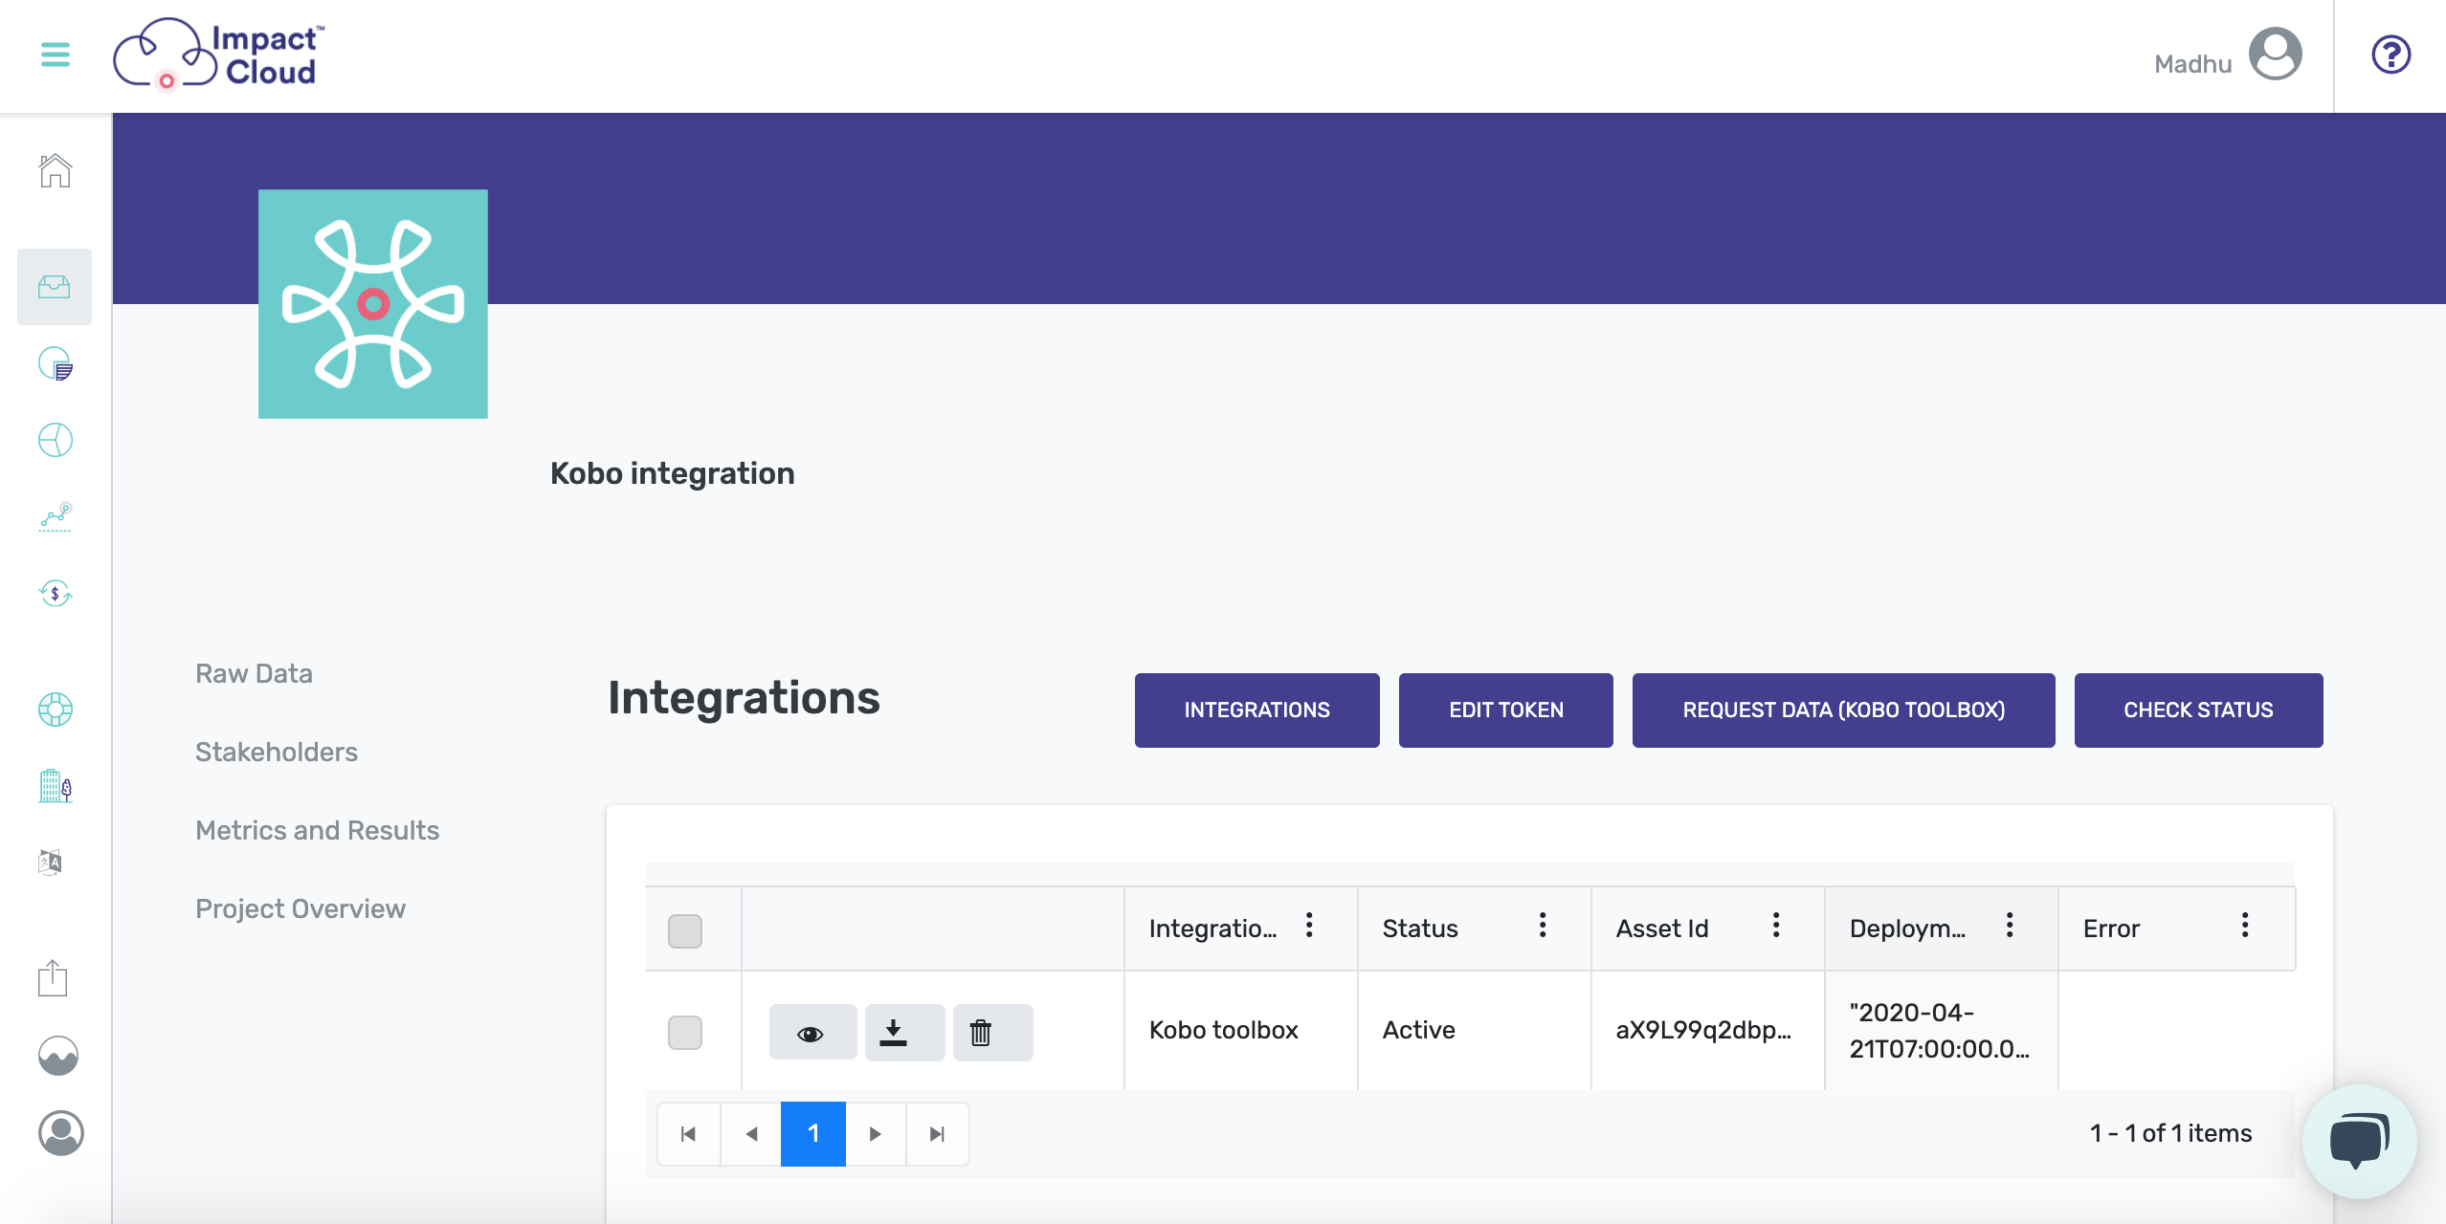Click the export share sidebar icon
This screenshot has width=2446, height=1224.
coord(53,978)
